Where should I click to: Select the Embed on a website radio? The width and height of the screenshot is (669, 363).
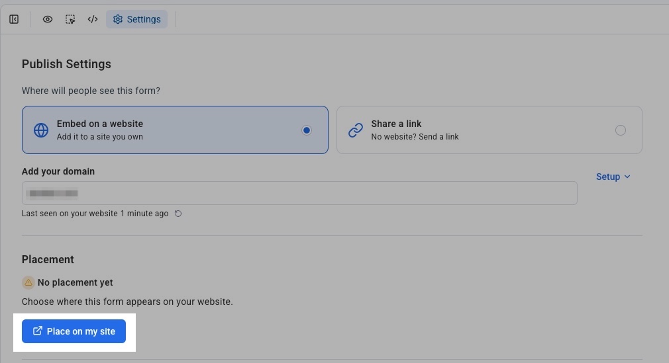(306, 130)
